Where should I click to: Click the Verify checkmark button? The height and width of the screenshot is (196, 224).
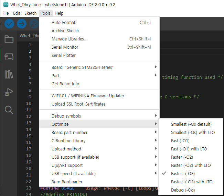[9, 24]
